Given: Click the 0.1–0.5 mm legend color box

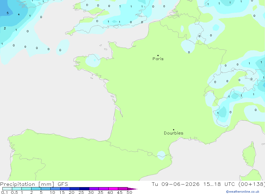Looking at the screenshot, I should [7, 189].
